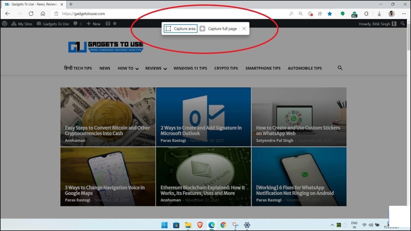This screenshot has height=231, width=411.
Task: Open the NEWS menu item
Action: coord(105,68)
